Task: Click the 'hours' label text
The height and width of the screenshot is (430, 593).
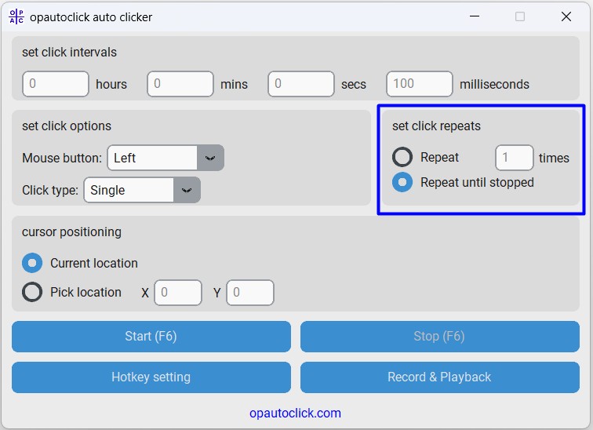Action: (x=111, y=84)
